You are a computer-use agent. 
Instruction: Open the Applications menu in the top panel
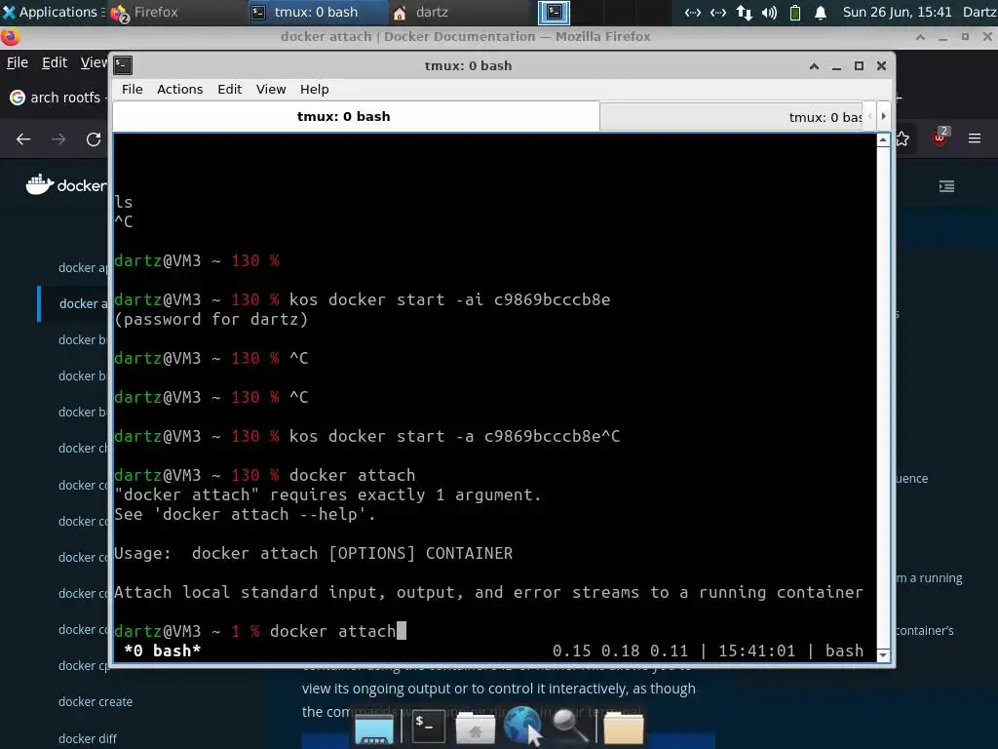[x=53, y=12]
